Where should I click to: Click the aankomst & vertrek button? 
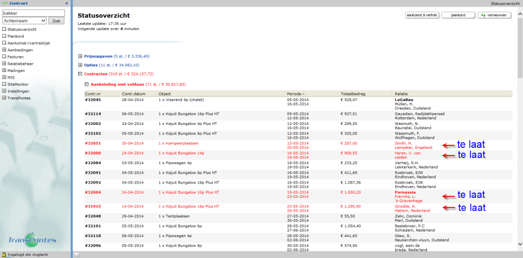click(422, 15)
